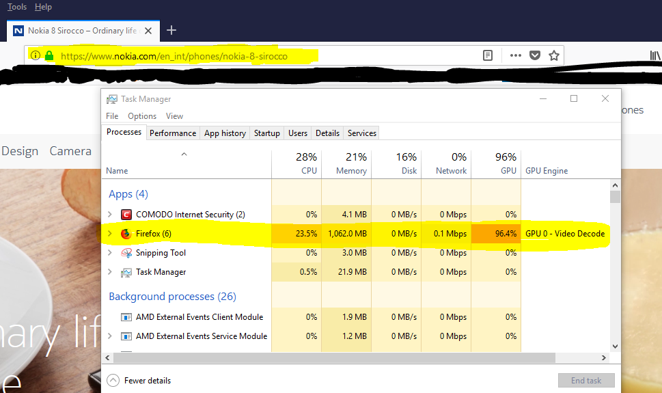Viewport: 662px width, 393px height.
Task: Expand COMODO Internet Security process group
Action: pos(110,214)
